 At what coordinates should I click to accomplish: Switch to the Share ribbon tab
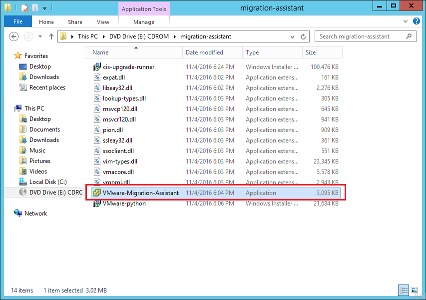click(x=75, y=22)
